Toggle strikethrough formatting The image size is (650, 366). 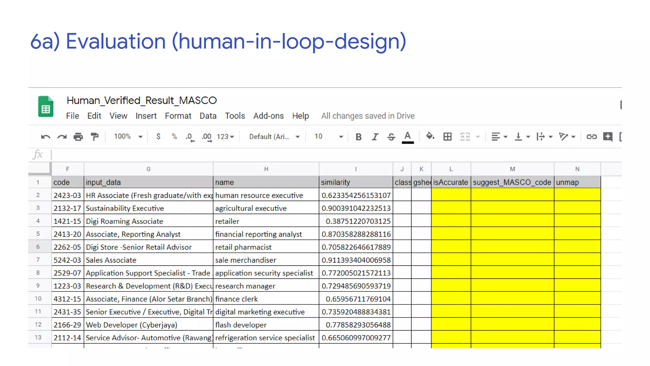coord(391,137)
